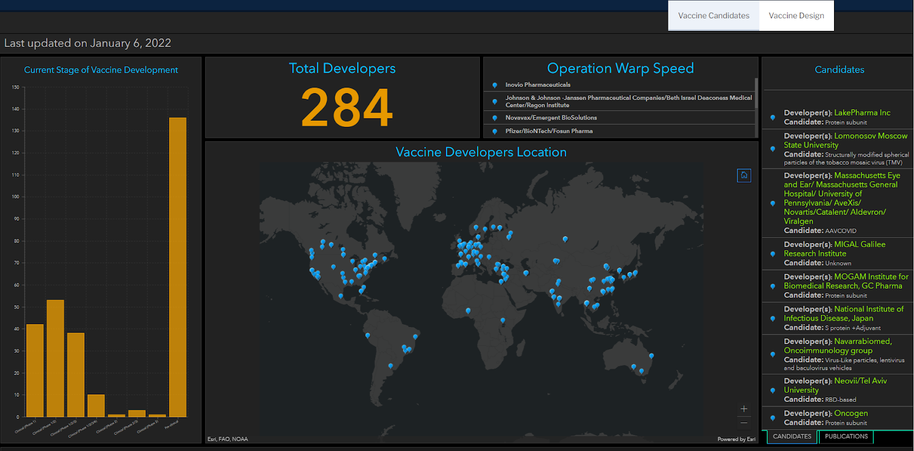914x451 pixels.
Task: Click the Clinical (Phase 3) bar
Action: click(157, 416)
